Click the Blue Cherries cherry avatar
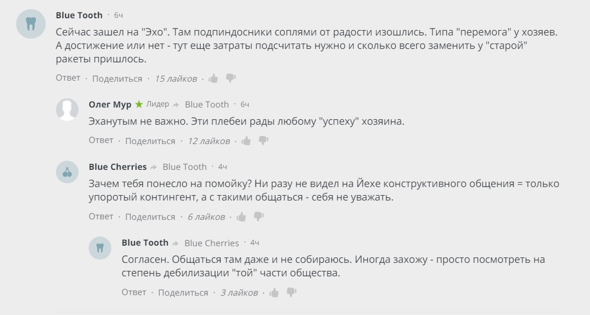This screenshot has height=315, width=590. coord(67,173)
